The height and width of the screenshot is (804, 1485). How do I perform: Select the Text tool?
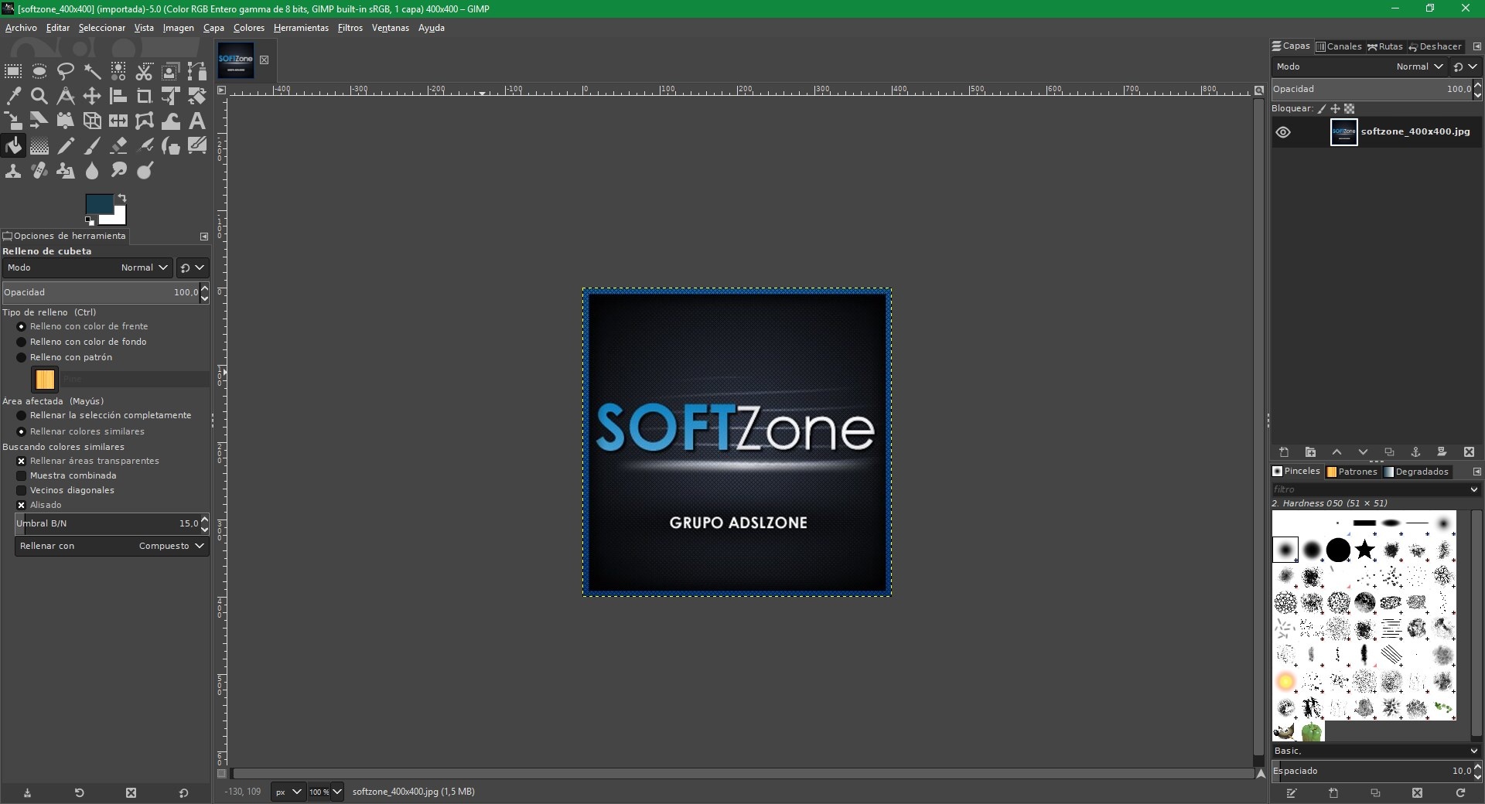197,121
